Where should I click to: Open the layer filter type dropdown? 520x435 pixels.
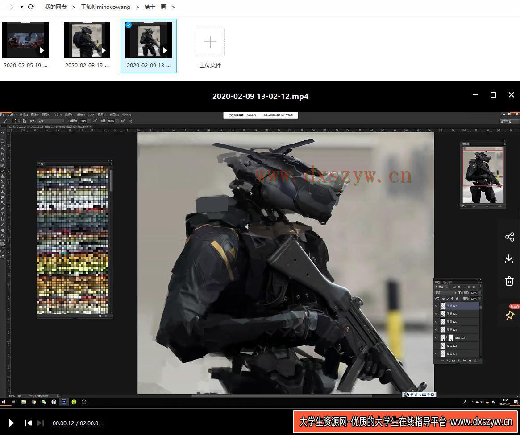click(442, 287)
